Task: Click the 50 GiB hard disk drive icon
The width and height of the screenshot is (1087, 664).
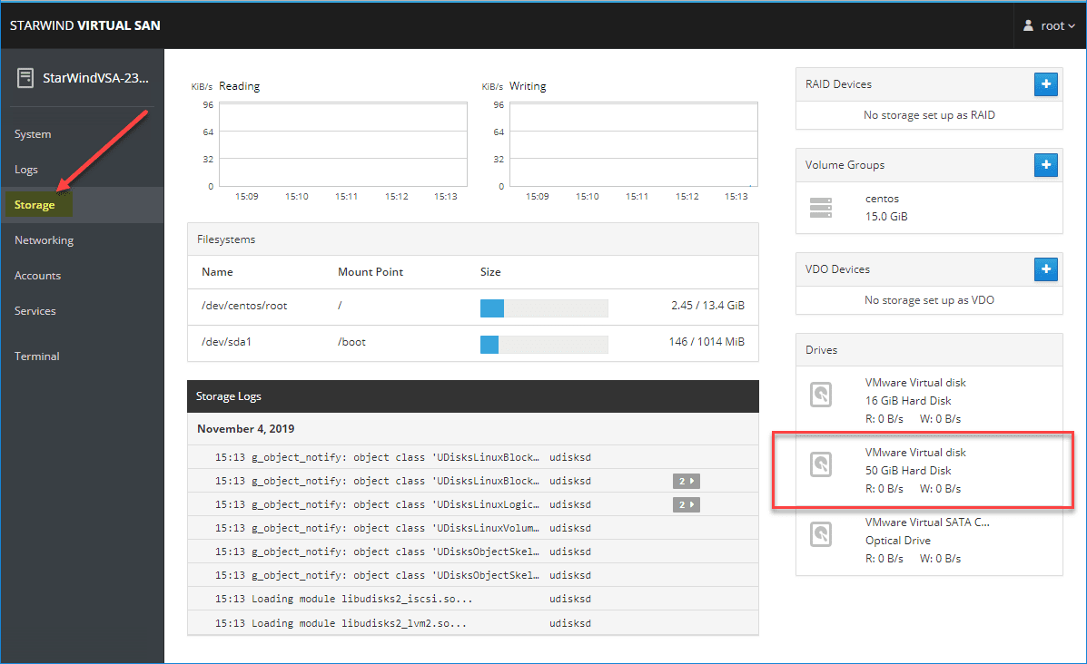Action: point(821,464)
